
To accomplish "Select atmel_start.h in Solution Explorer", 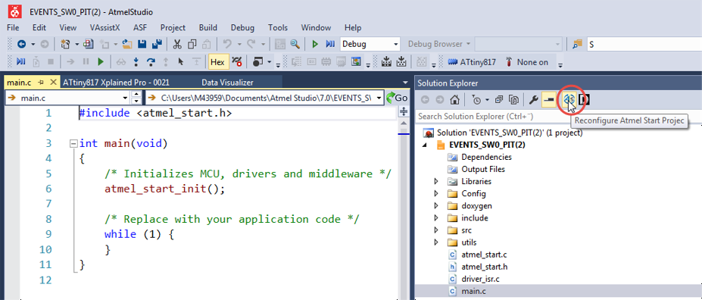I will pos(485,267).
